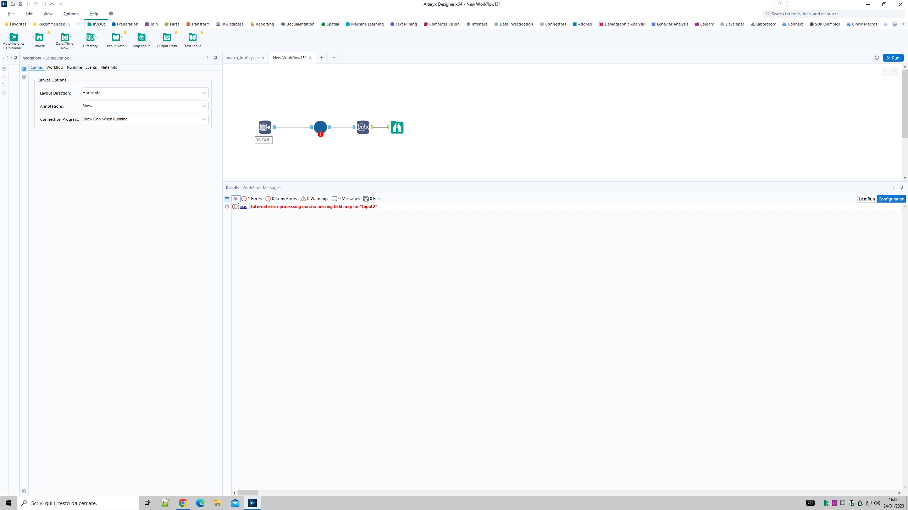Image resolution: width=908 pixels, height=510 pixels.
Task: Click the Data Stream Out tool on canvas
Action: [x=363, y=127]
